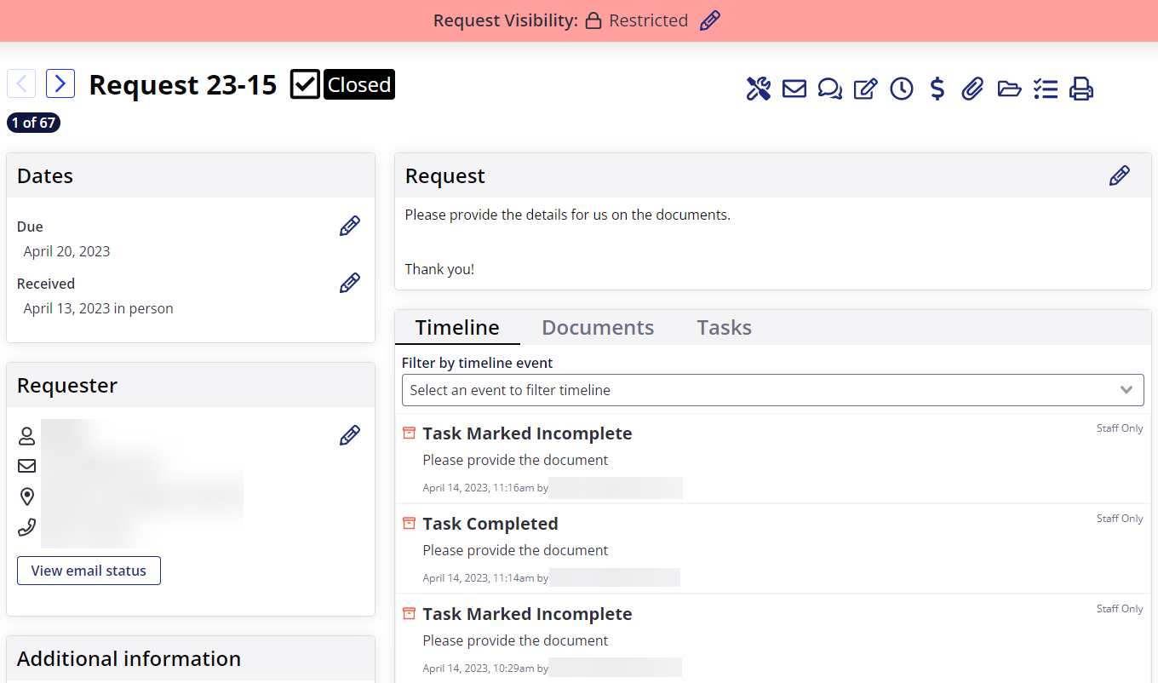Edit the Request text pencil icon
The width and height of the screenshot is (1158, 683).
[1120, 175]
